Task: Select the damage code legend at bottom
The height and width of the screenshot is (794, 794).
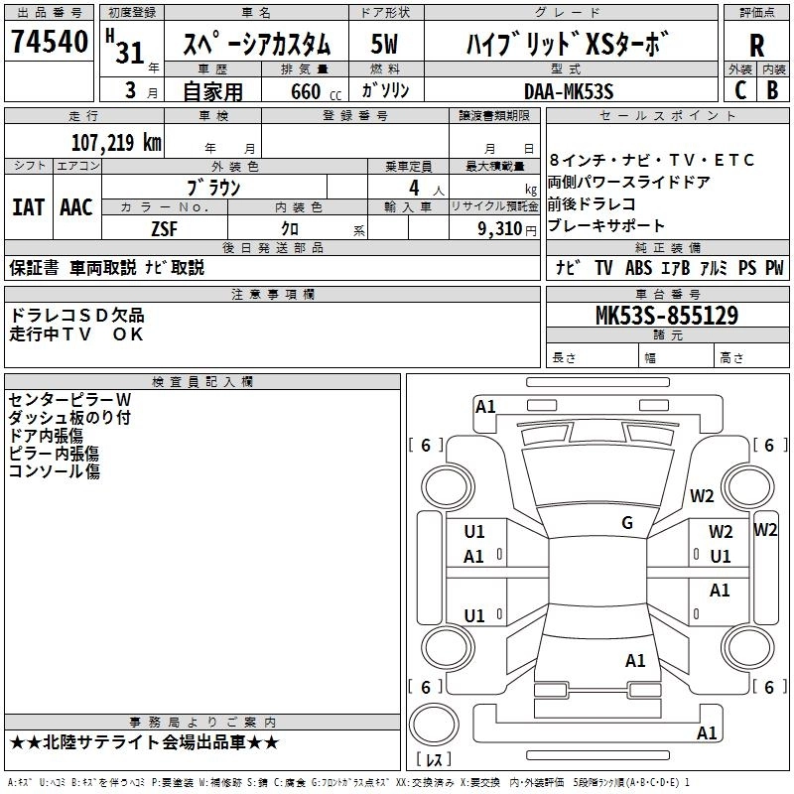Action: coord(348,782)
